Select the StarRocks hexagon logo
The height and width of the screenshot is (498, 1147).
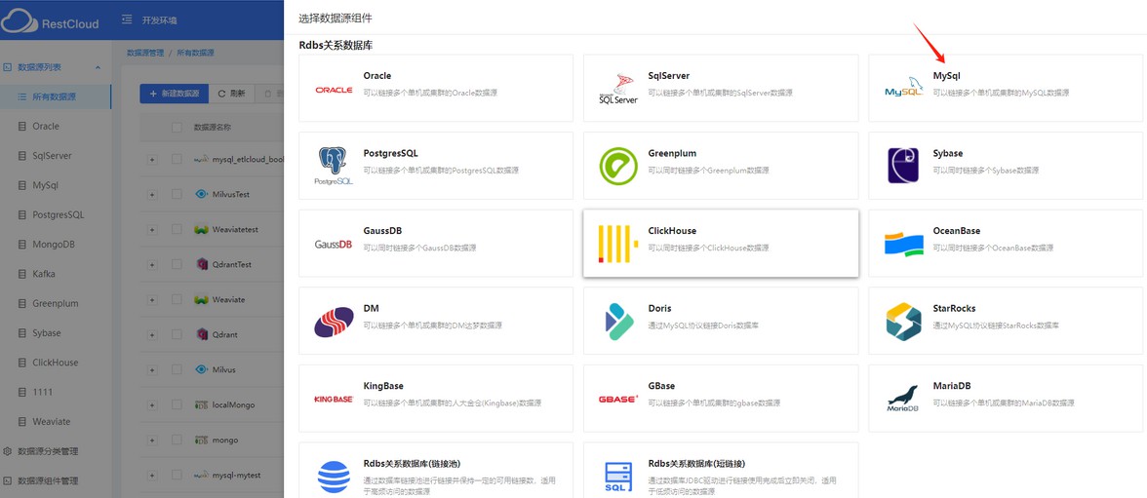903,322
